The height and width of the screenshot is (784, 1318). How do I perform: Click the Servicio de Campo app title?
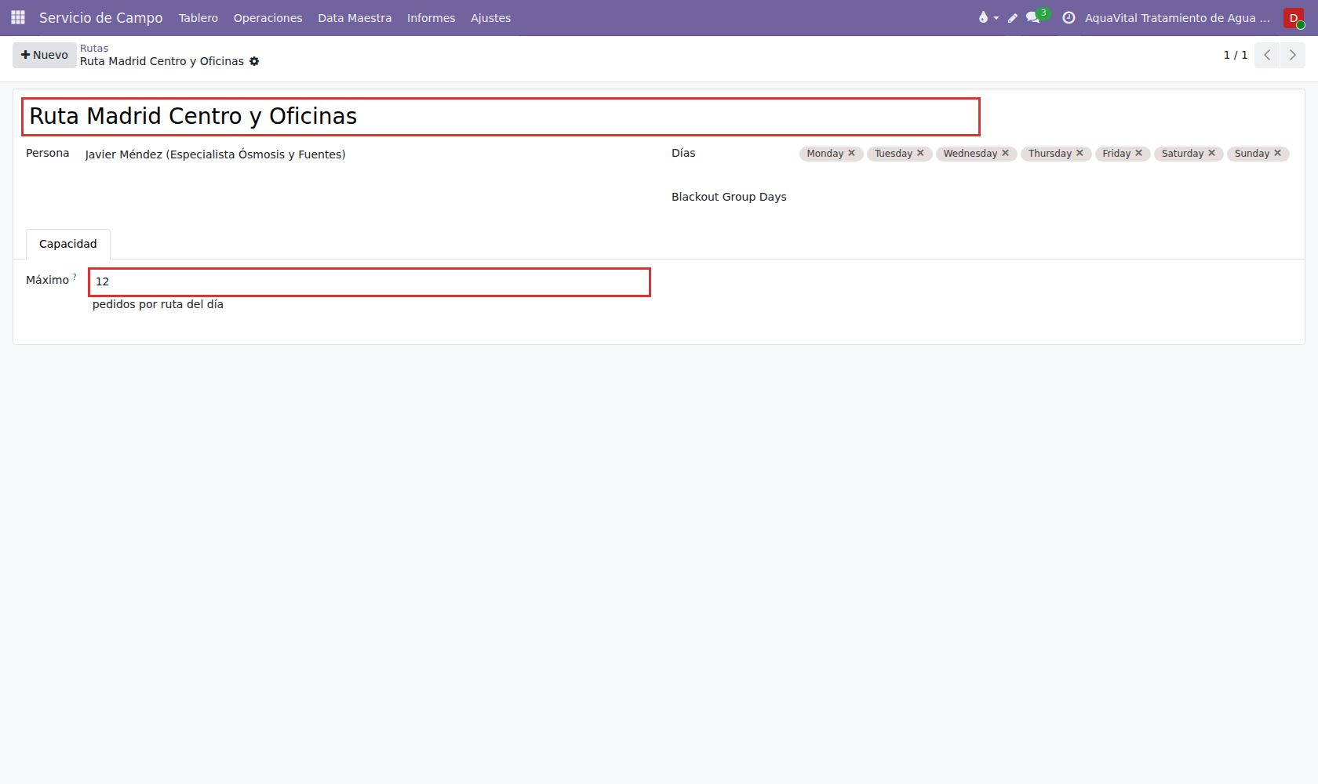tap(101, 18)
